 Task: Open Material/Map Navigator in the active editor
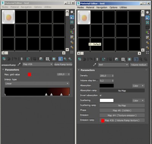pos(147,53)
